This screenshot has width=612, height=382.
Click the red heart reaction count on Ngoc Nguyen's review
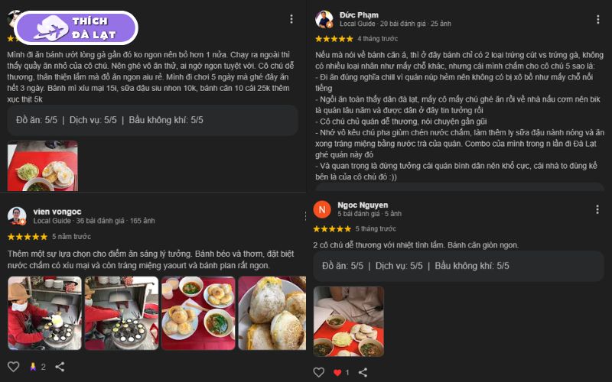pos(341,372)
